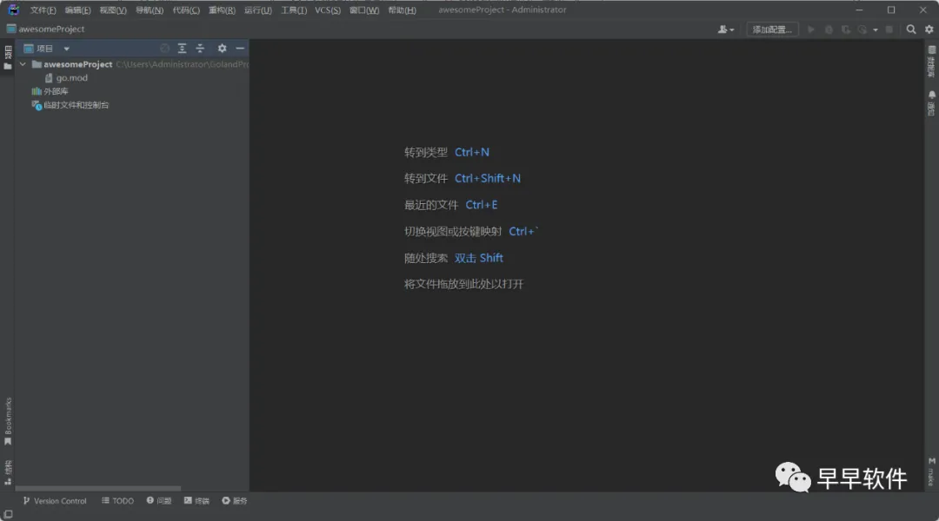
Task: Click the awesomeProject breadcrumb in navigation bar
Action: click(x=45, y=29)
